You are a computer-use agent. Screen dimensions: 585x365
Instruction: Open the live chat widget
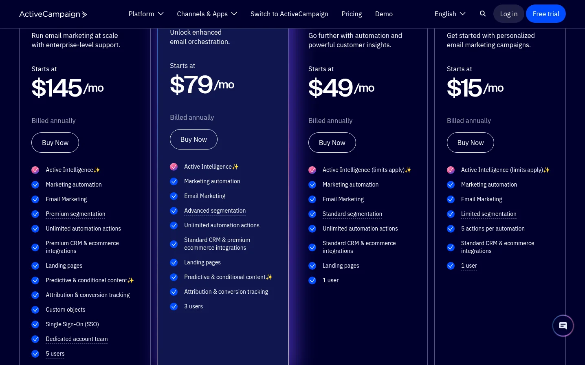click(x=563, y=326)
